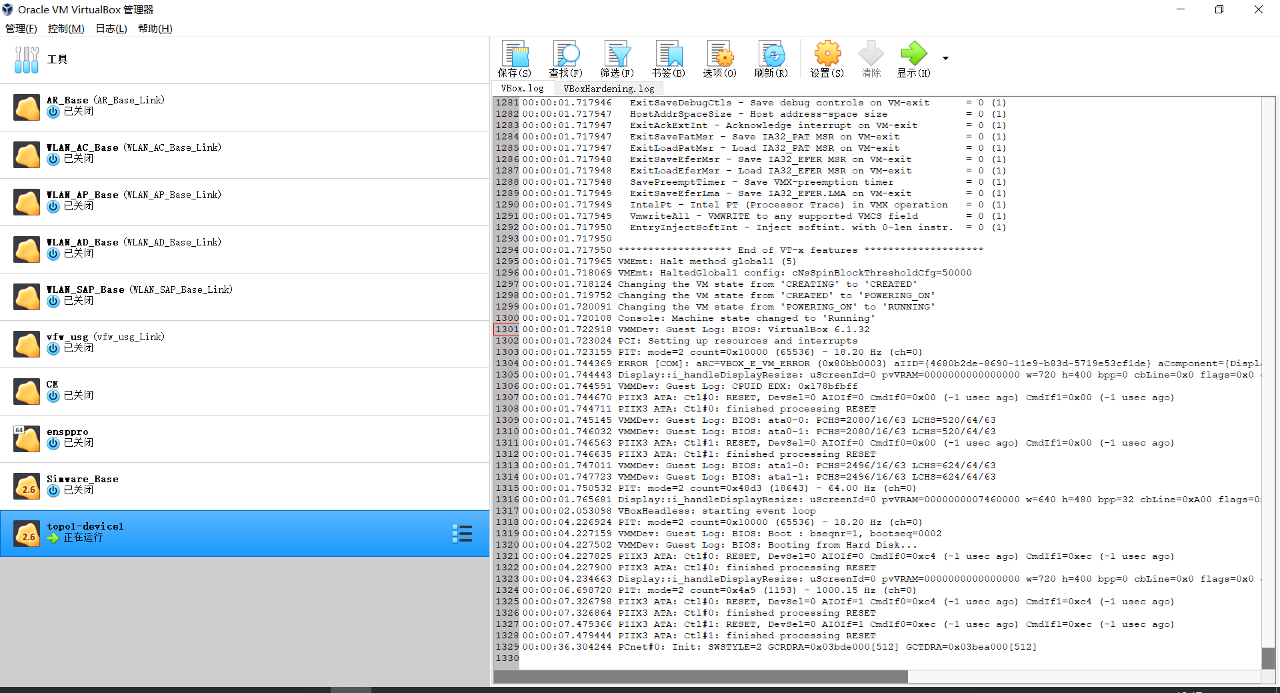The height and width of the screenshot is (693, 1280).
Task: Click the horizontal scrollbar thumb of log
Action: pyautogui.click(x=701, y=676)
